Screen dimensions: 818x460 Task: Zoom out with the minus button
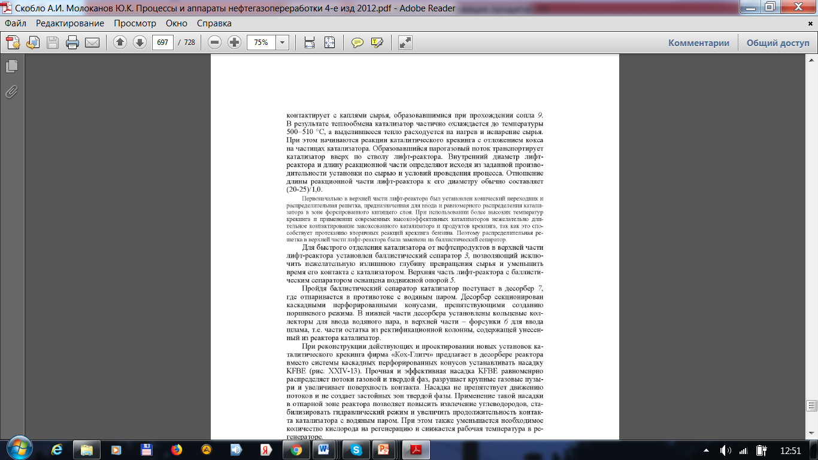click(x=215, y=43)
